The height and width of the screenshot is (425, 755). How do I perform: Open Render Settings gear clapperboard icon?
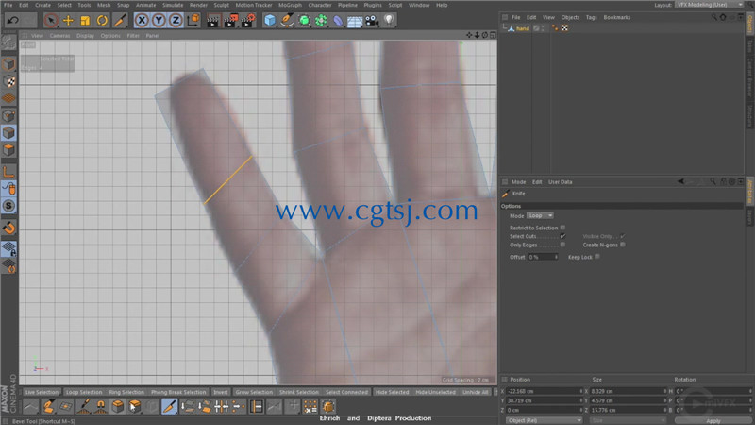[x=248, y=20]
